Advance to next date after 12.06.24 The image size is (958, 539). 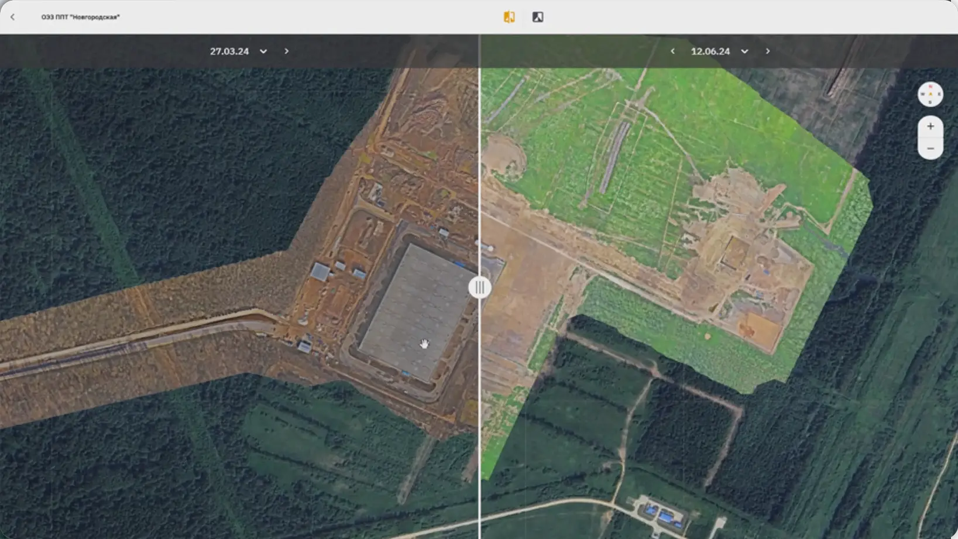tap(768, 51)
